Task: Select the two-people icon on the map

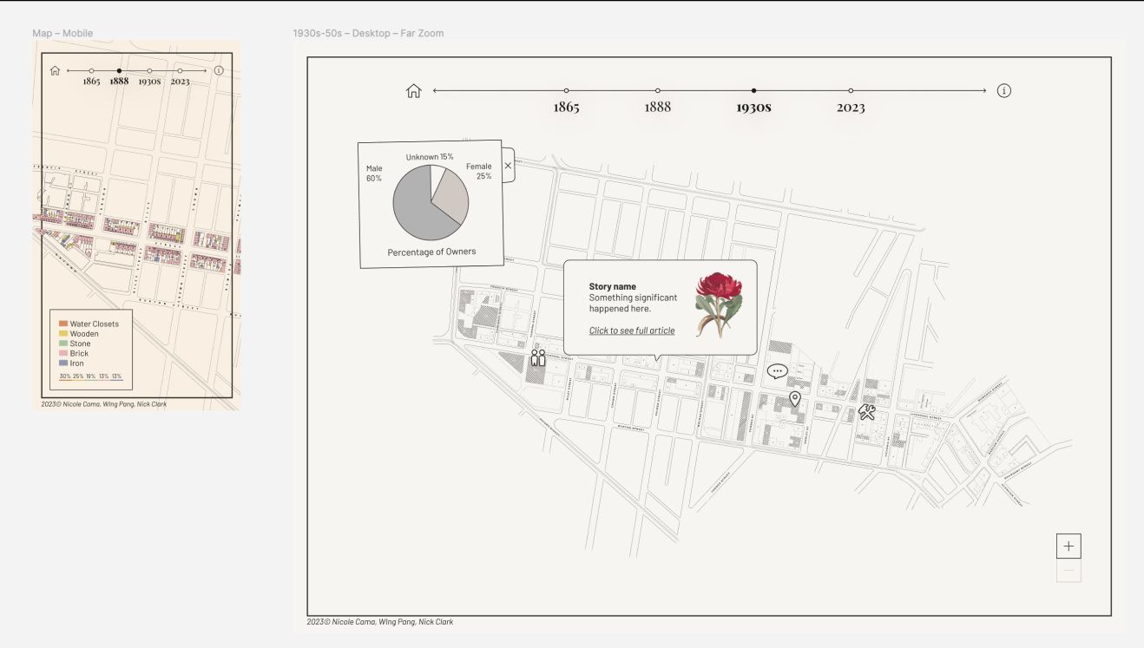Action: [x=537, y=357]
